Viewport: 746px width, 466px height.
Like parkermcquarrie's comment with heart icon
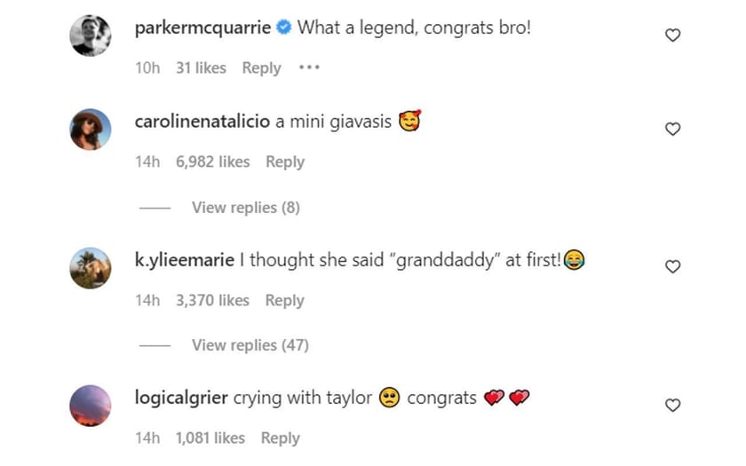pyautogui.click(x=672, y=36)
